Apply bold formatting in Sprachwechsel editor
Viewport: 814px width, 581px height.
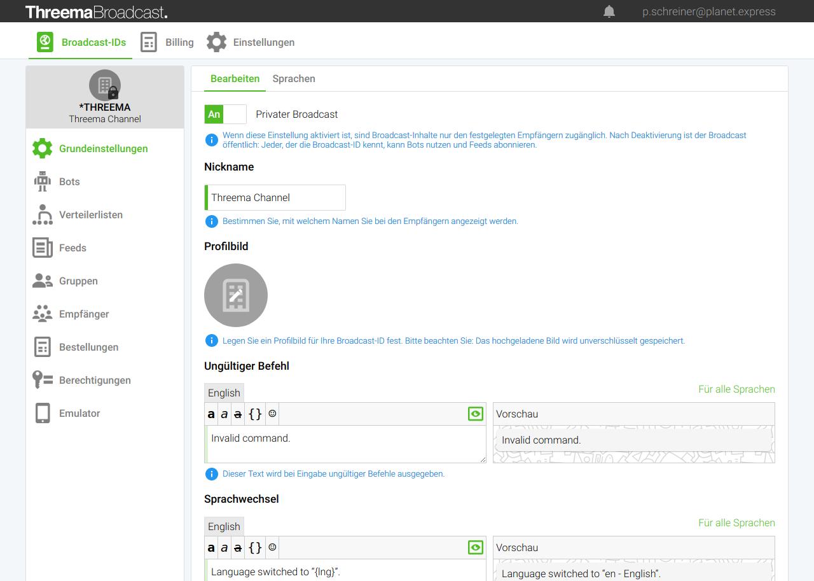tap(211, 548)
